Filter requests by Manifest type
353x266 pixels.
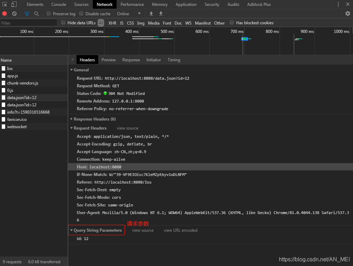[x=202, y=23]
